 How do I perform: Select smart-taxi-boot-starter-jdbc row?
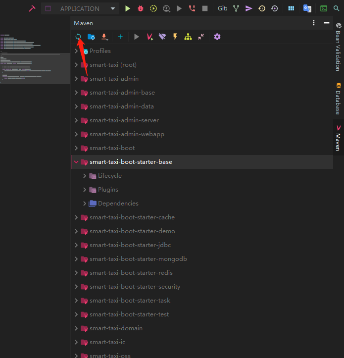pos(202,245)
